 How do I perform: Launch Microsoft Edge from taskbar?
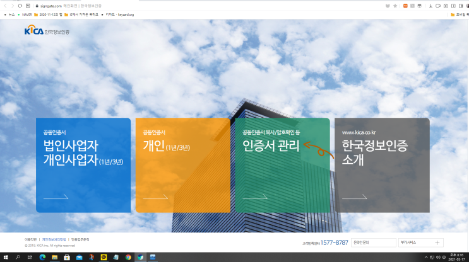point(42,257)
